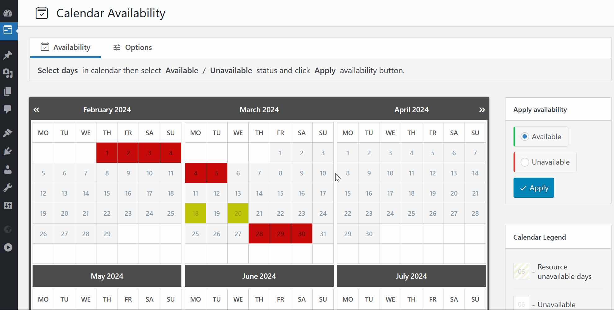Select March 13 in the calendar
This screenshot has width=614, height=310.
238,193
